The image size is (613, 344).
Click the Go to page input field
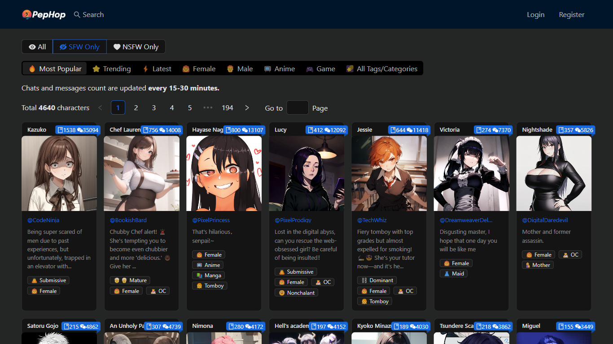pos(298,108)
